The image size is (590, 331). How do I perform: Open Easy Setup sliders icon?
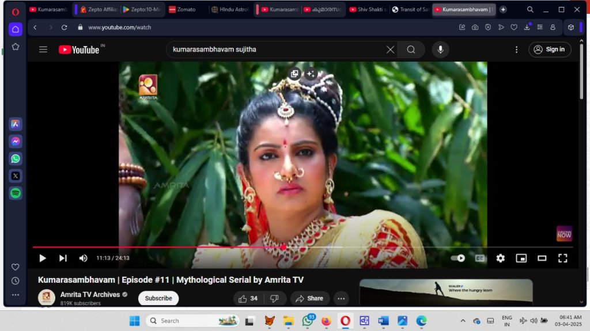coord(540,28)
